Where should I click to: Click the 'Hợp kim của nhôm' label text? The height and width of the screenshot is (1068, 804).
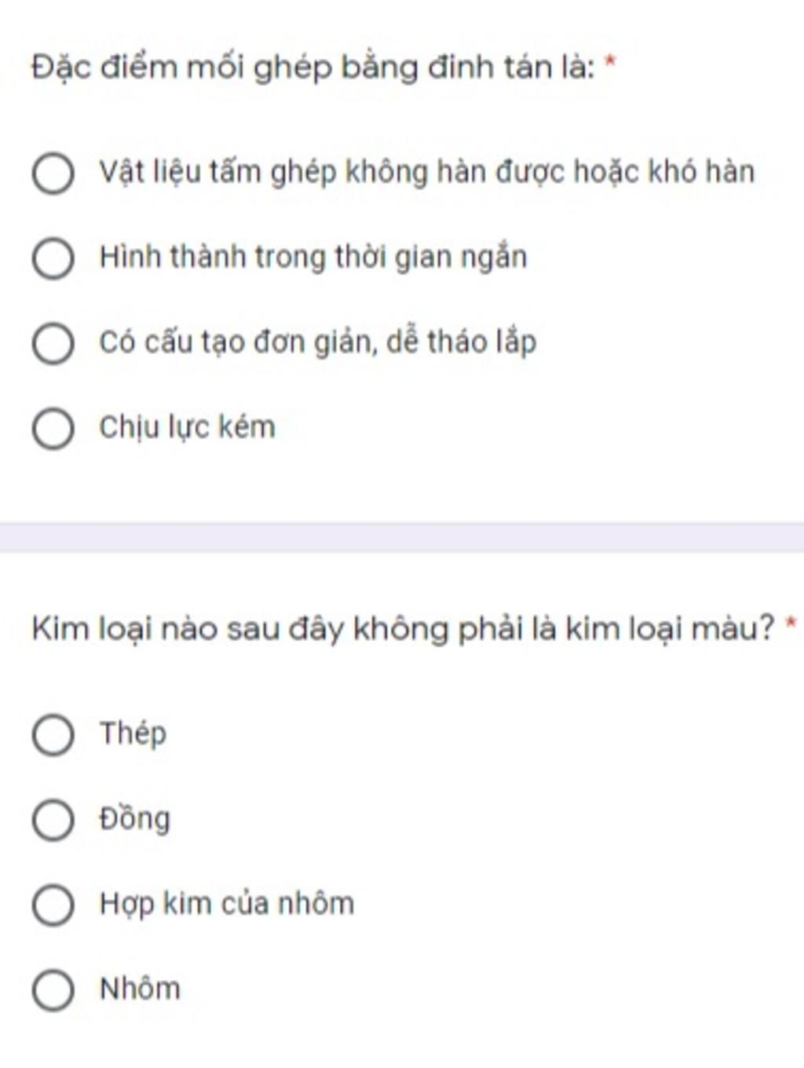[226, 903]
